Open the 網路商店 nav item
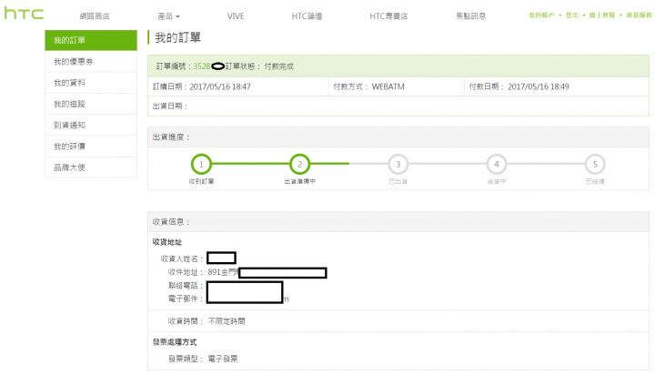This screenshot has width=655, height=375. point(95,16)
